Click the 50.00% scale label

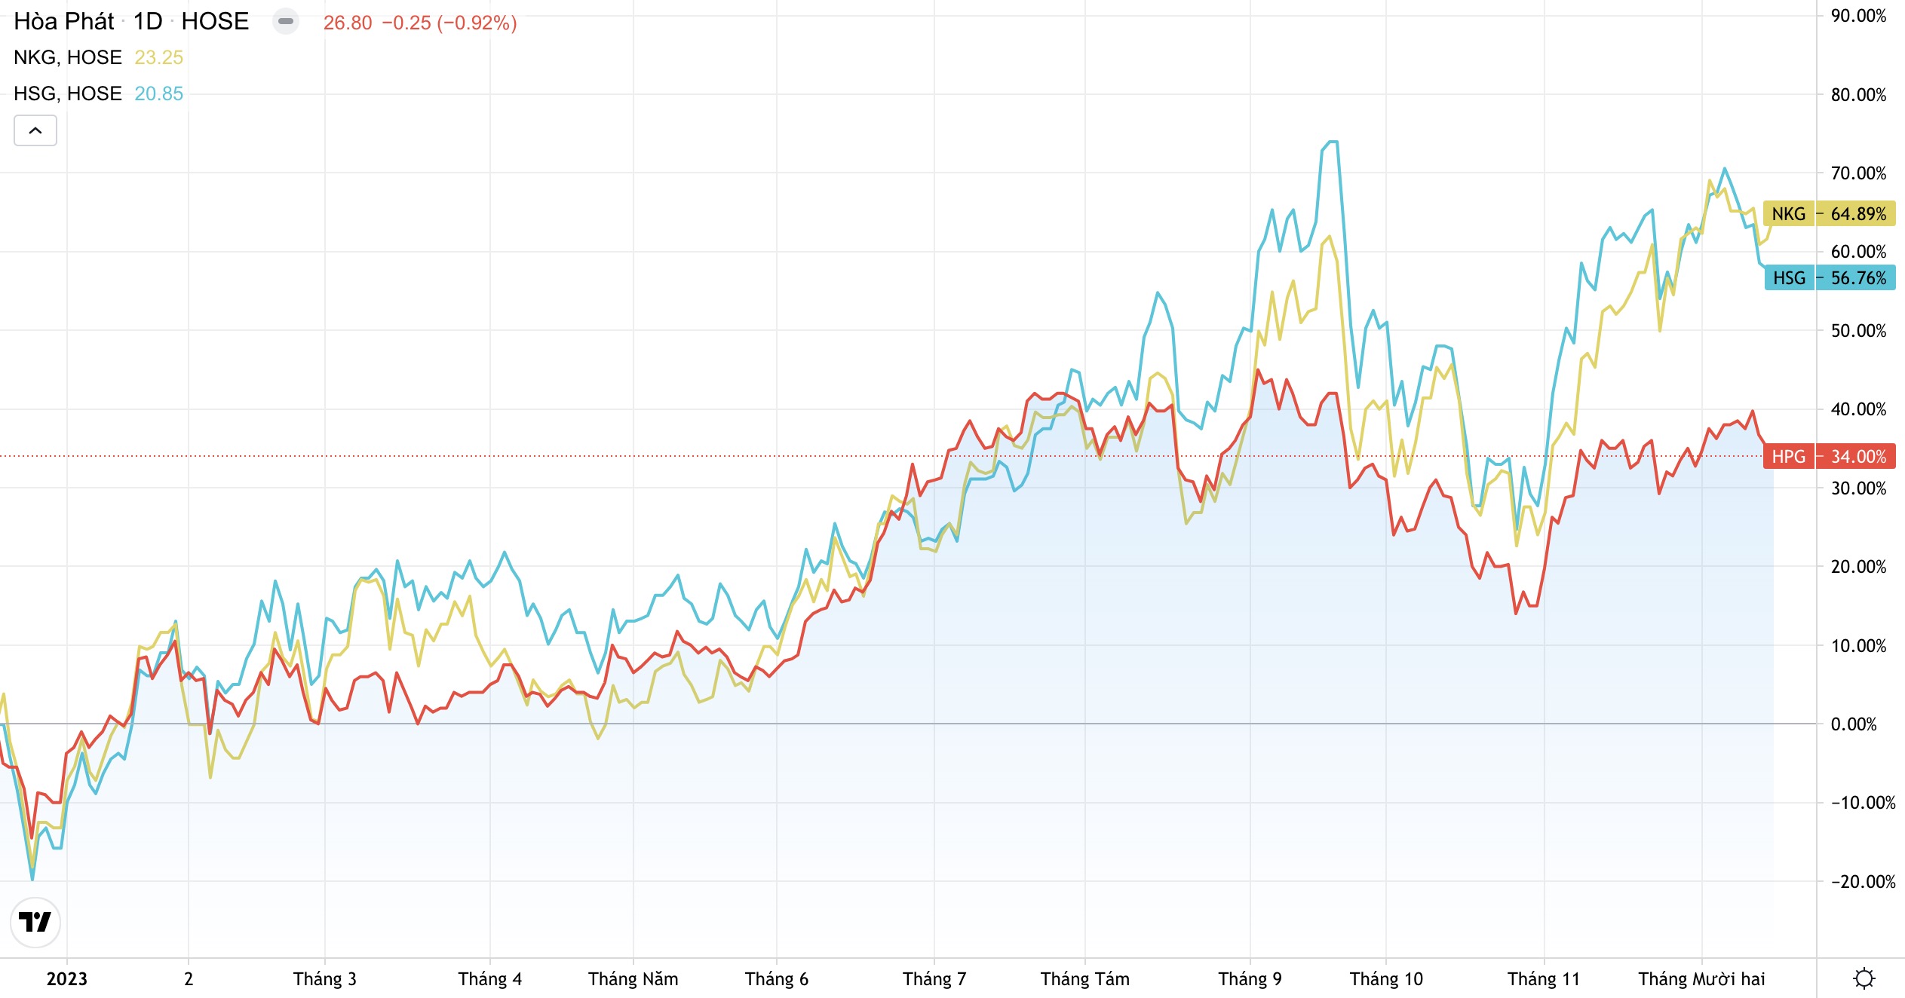pos(1858,331)
